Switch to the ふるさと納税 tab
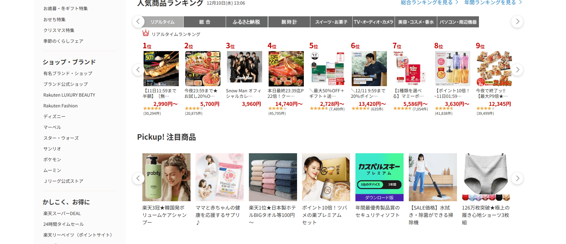566x244 pixels. (x=246, y=22)
